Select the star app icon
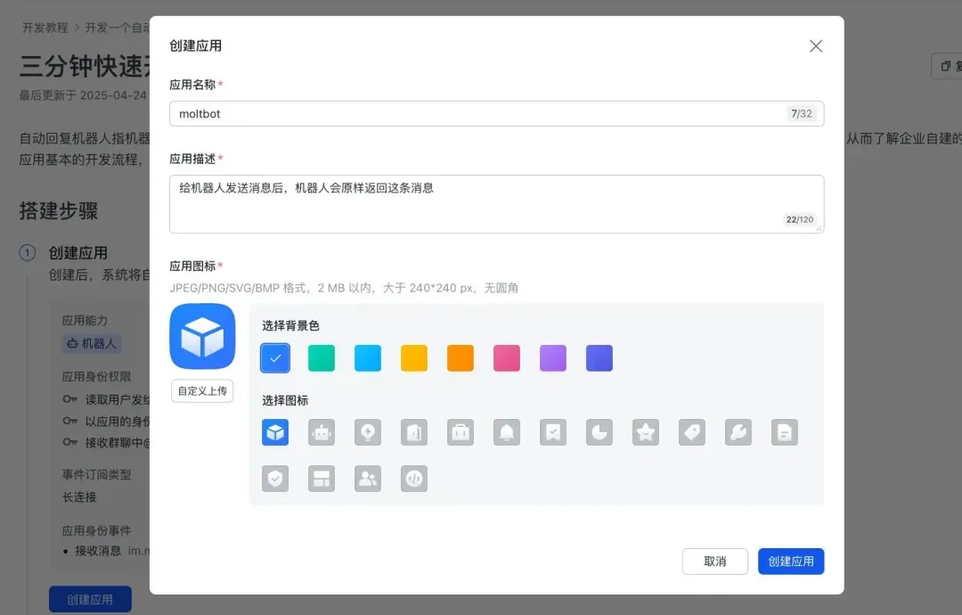 (x=646, y=432)
